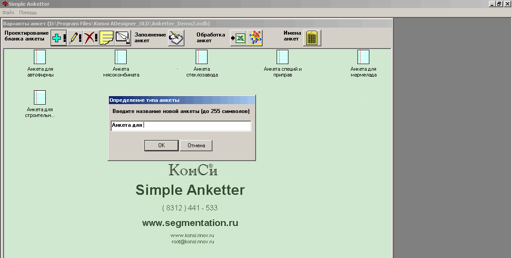The width and height of the screenshot is (512, 258).
Task: Click the add new questionnaire plus icon
Action: (x=59, y=38)
